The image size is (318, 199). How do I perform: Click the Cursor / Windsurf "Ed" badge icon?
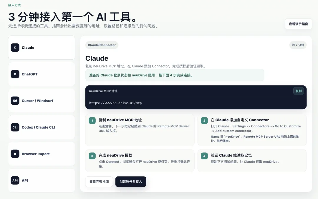15,101
